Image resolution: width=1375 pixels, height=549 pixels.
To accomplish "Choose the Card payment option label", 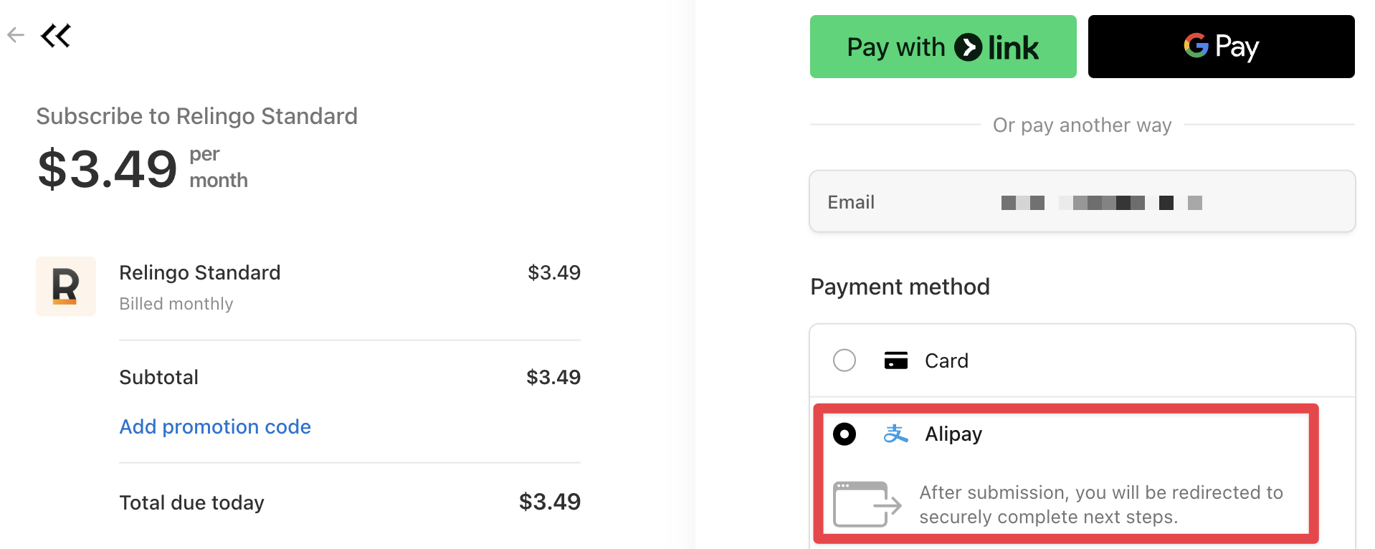I will coord(946,361).
